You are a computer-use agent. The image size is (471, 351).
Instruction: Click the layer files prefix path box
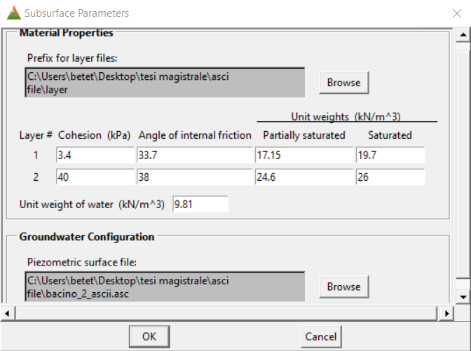pos(165,82)
